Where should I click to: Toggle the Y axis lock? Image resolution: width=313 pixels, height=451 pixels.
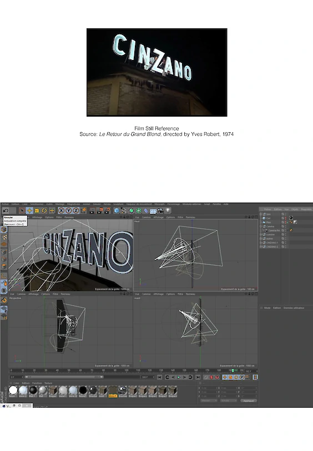68,211
